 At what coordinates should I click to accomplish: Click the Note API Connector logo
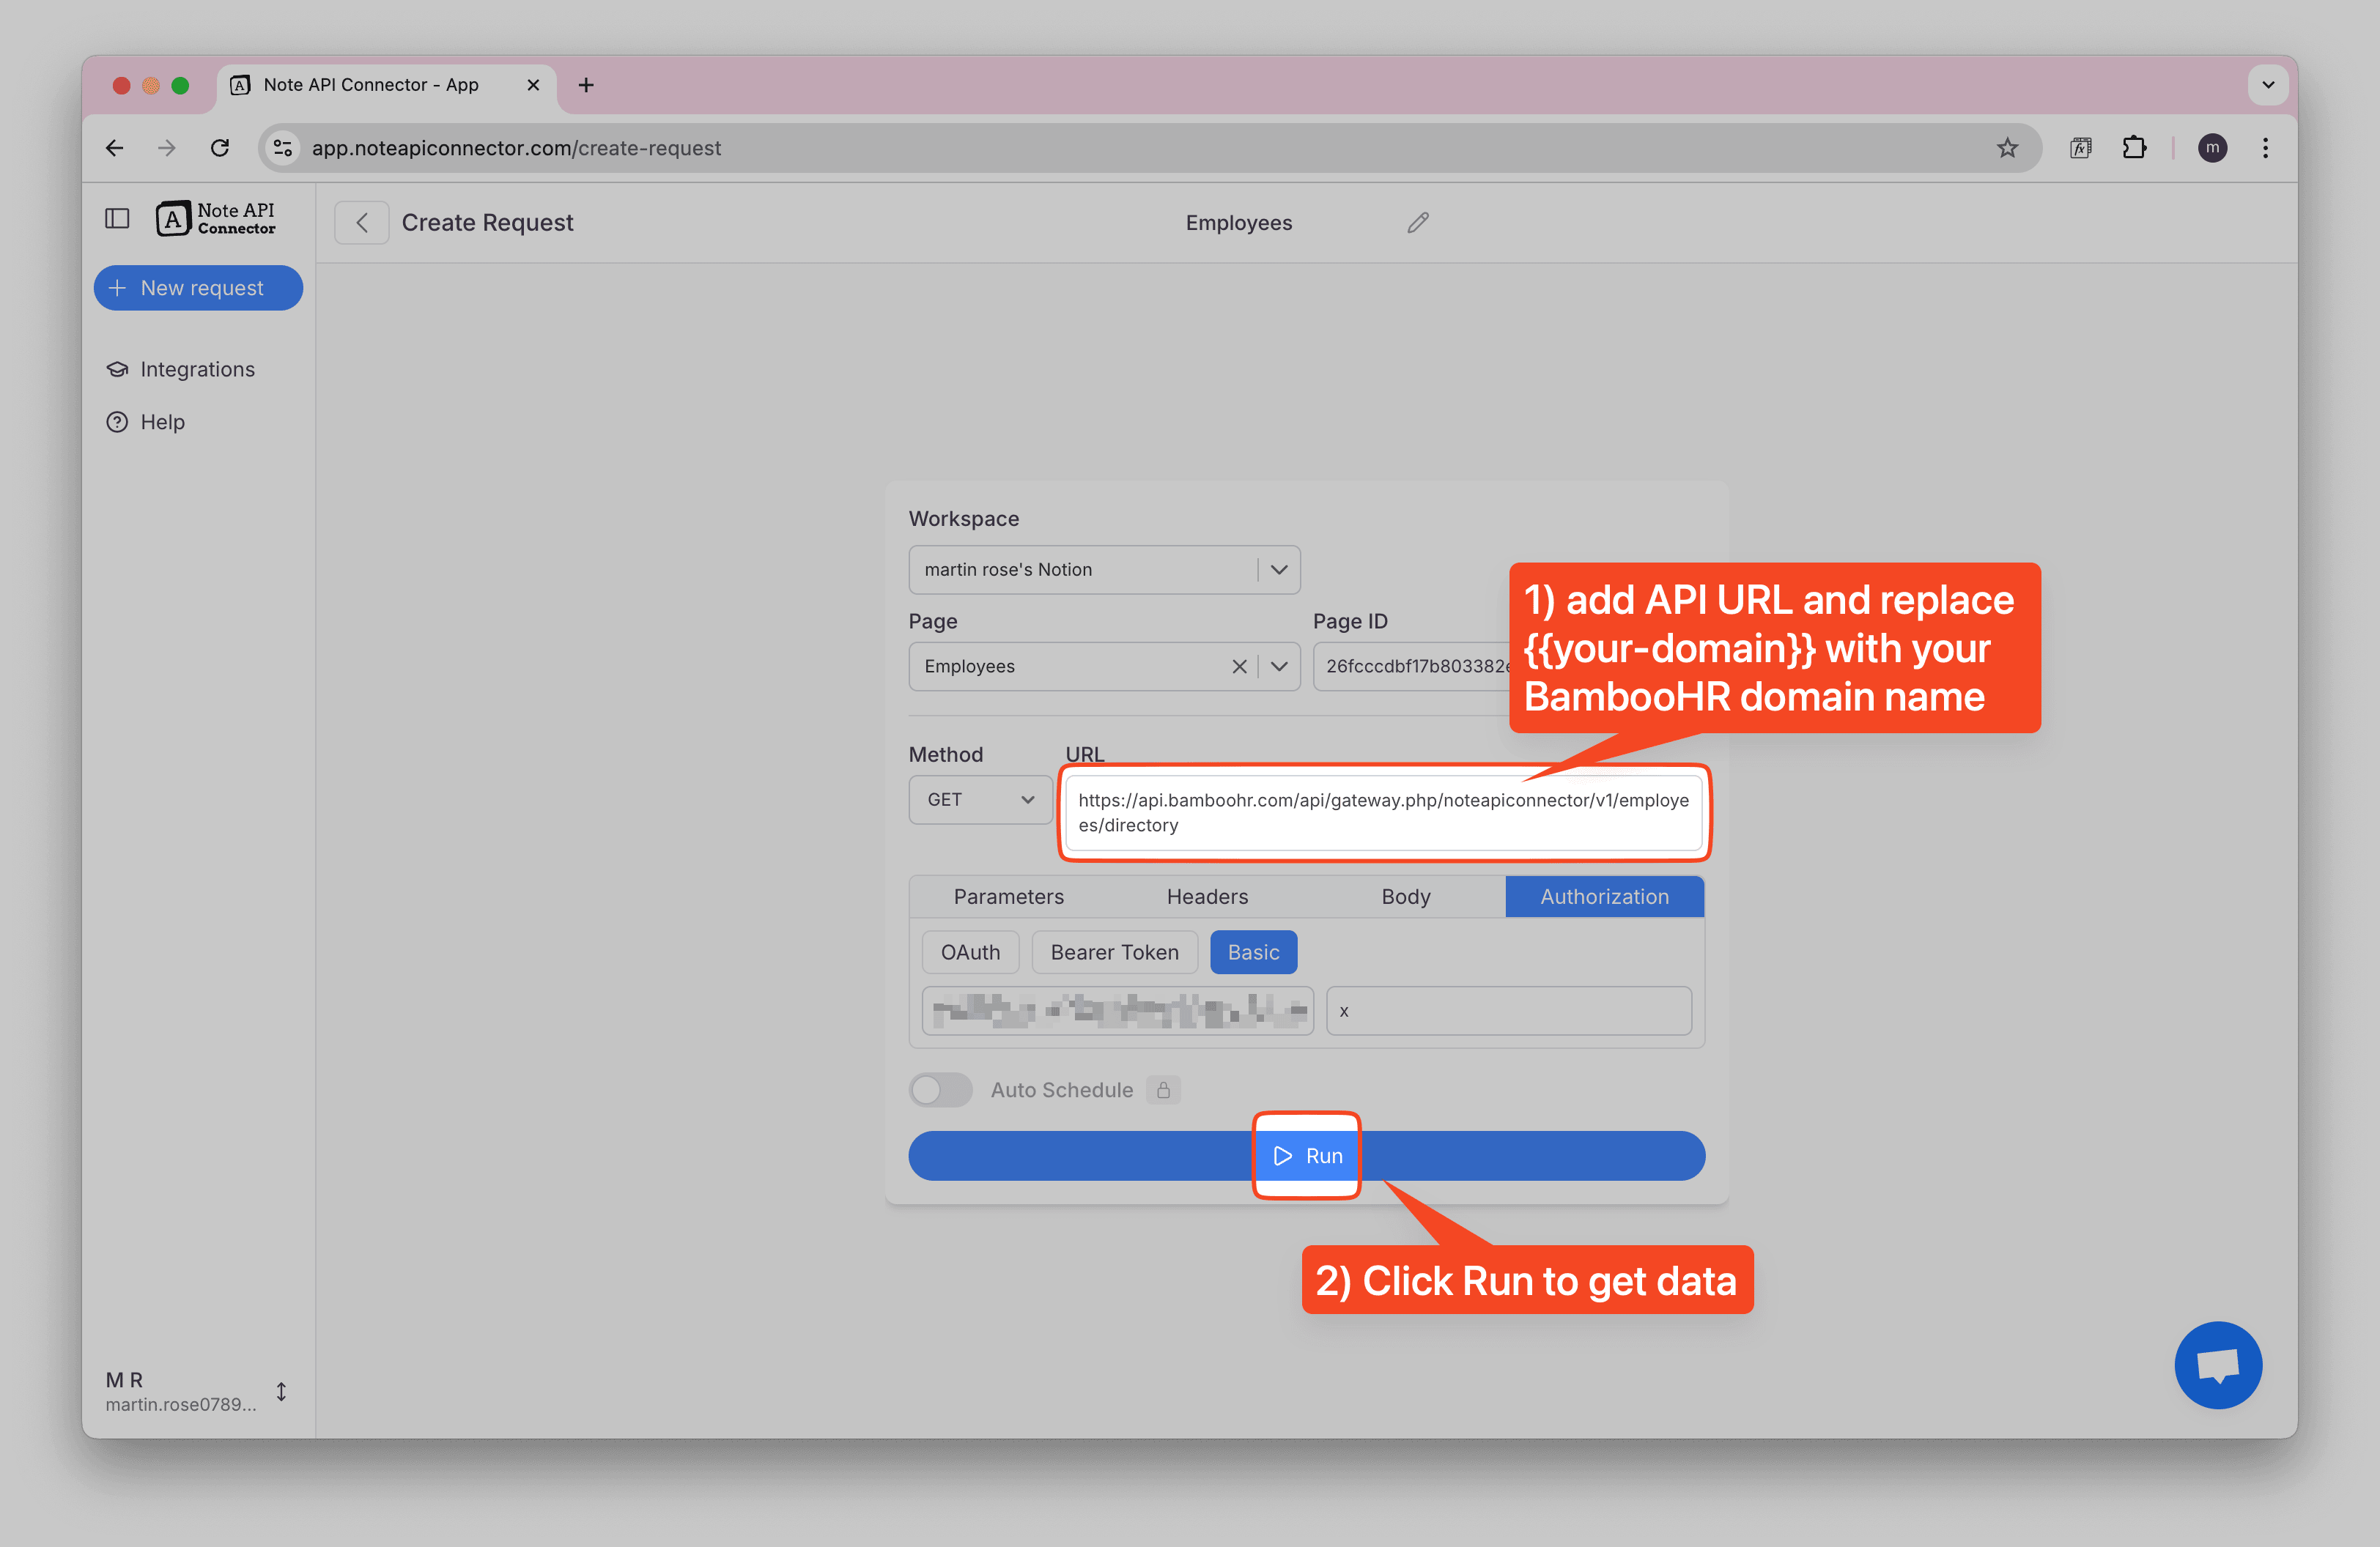[215, 219]
